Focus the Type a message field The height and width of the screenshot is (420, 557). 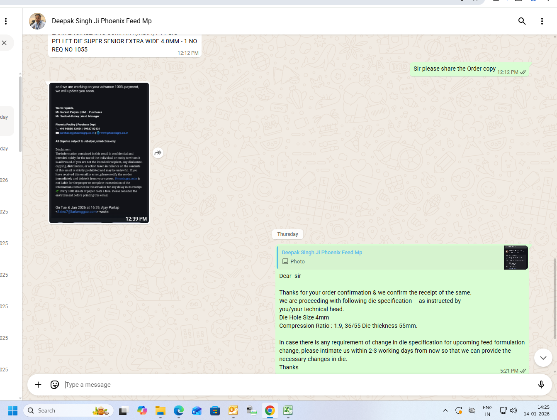[x=290, y=385]
